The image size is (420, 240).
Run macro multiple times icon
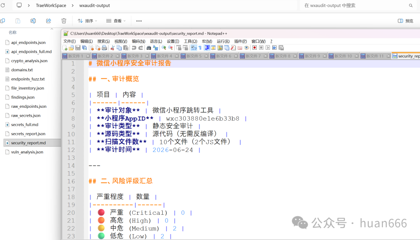tap(275, 48)
